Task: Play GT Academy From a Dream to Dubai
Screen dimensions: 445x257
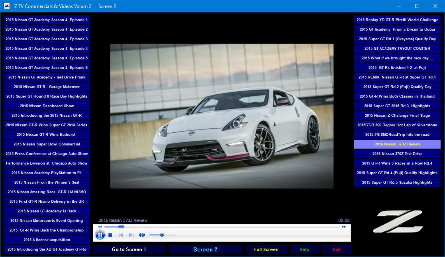Action: click(397, 29)
